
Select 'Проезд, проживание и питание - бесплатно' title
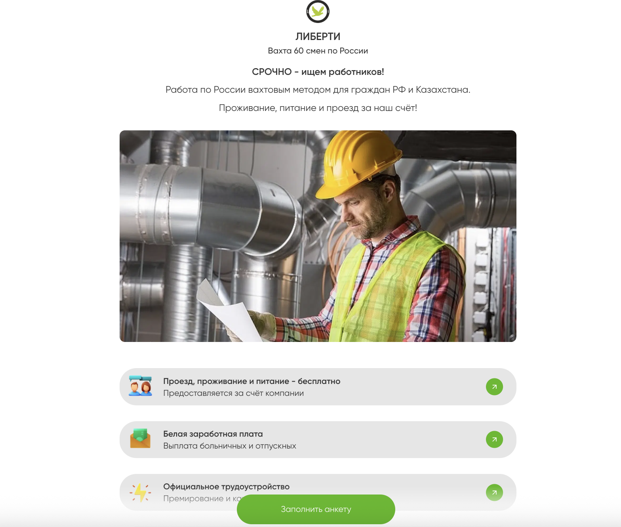252,381
